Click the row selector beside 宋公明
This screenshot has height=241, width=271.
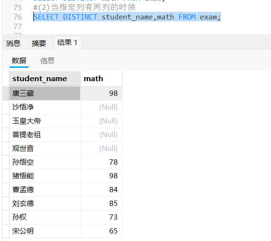(6, 231)
